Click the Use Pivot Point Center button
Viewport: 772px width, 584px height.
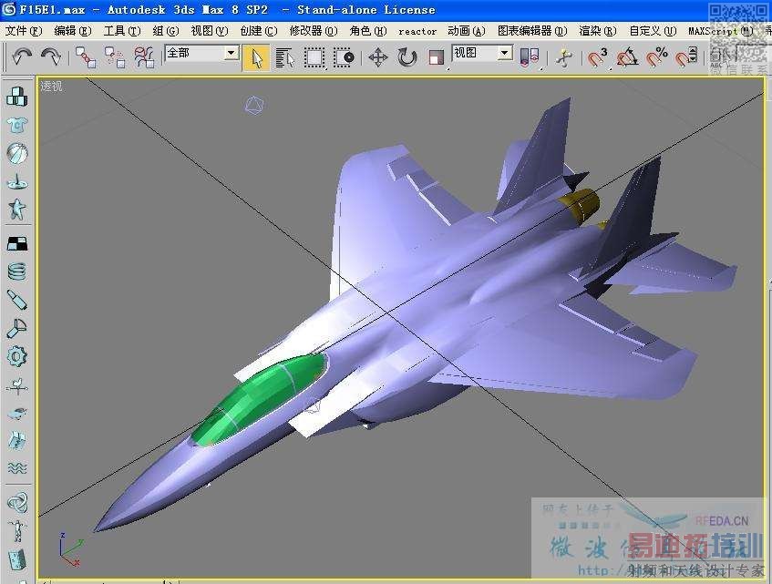530,57
